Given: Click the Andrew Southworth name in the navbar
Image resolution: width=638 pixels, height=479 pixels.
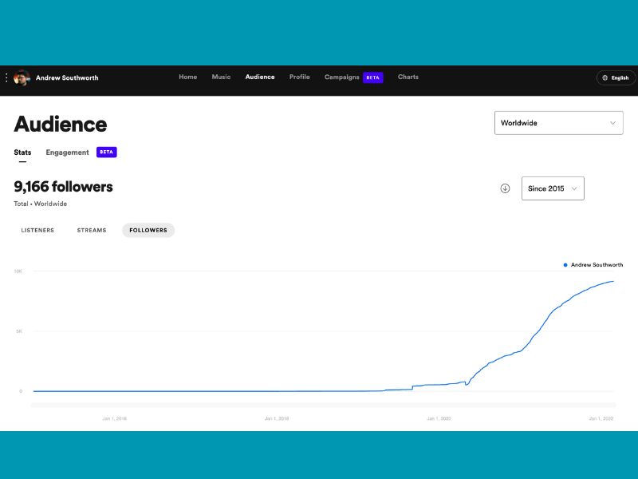Looking at the screenshot, I should tap(67, 77).
